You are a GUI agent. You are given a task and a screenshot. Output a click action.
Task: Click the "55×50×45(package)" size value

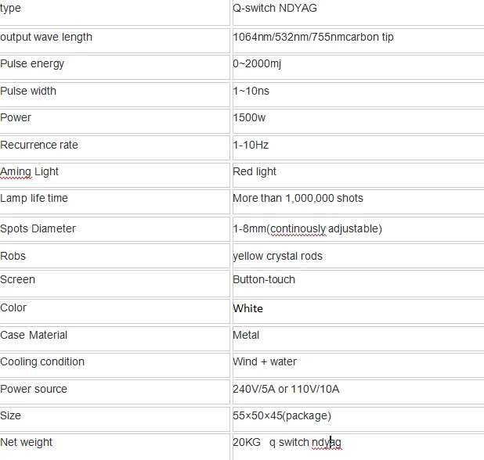coord(282,416)
